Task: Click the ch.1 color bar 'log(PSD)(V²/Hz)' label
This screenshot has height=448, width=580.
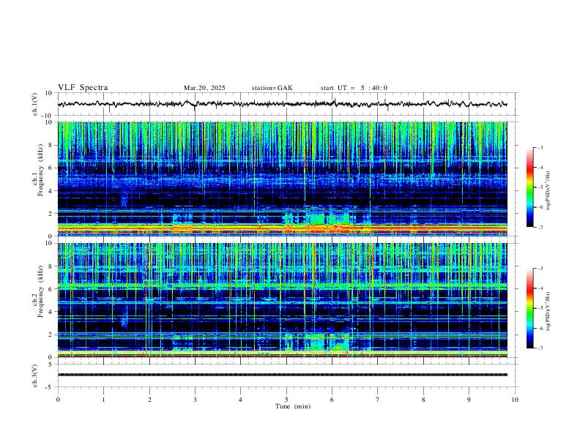Action: point(549,191)
